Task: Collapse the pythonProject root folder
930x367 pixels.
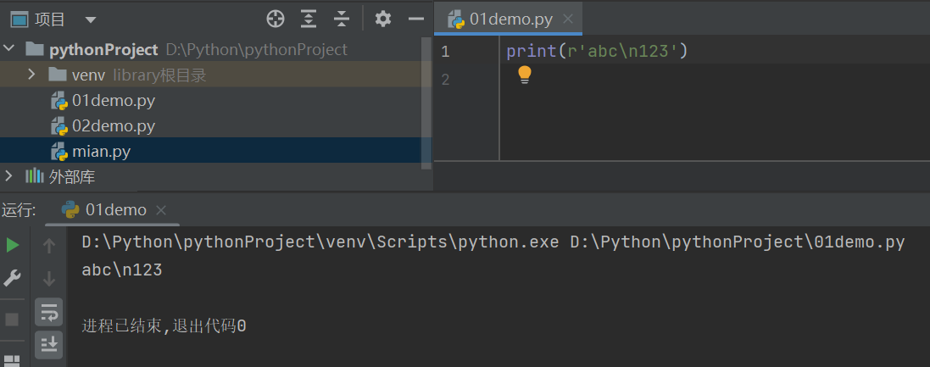Action: point(9,49)
